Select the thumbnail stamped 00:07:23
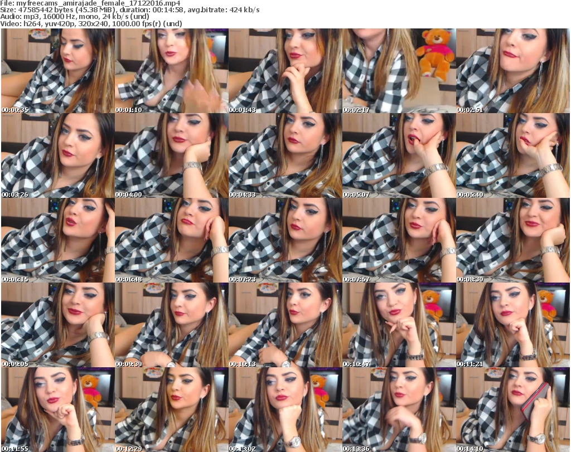This screenshot has width=571, height=452. pos(285,241)
